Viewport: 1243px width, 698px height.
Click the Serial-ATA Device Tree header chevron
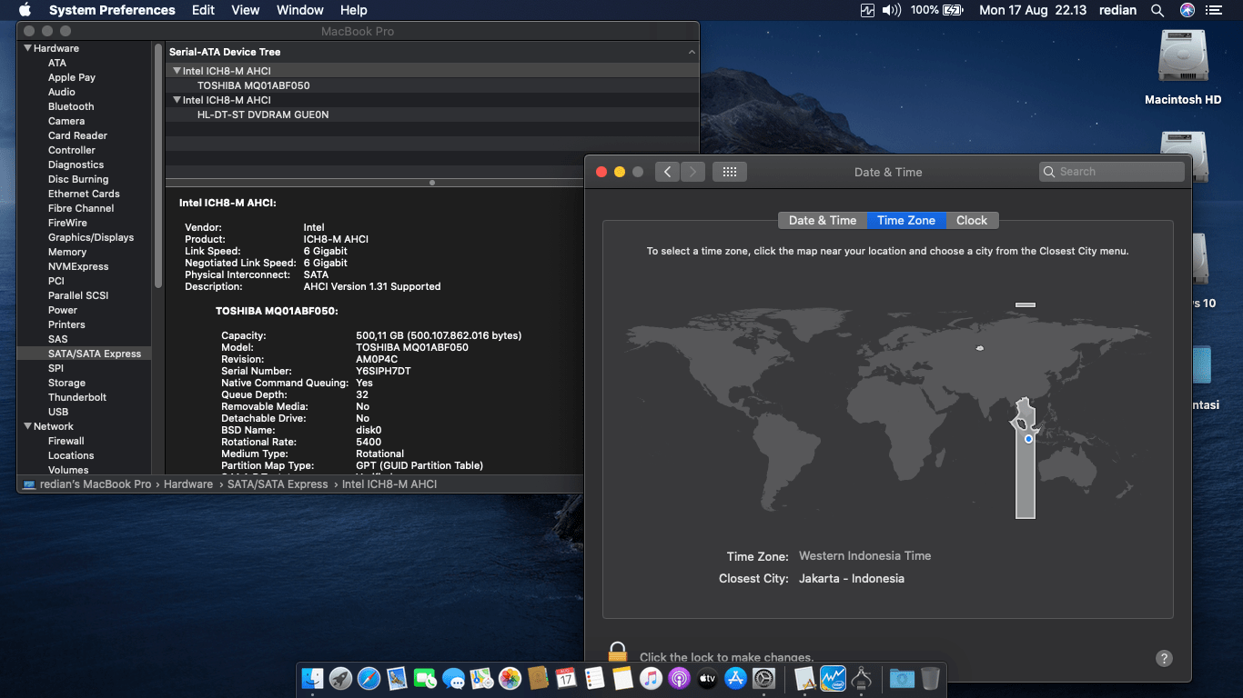(x=692, y=53)
